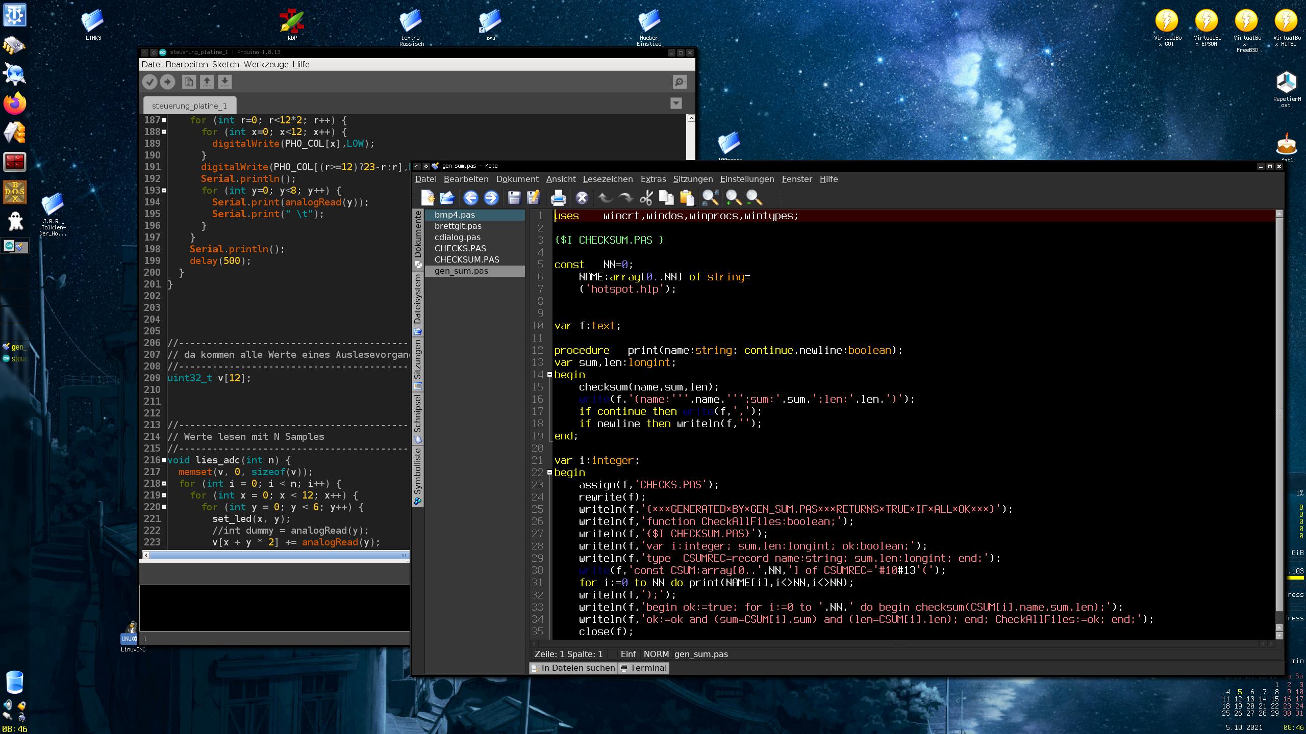The width and height of the screenshot is (1306, 734).
Task: Open bmp4.pas in Kate document list
Action: 475,215
